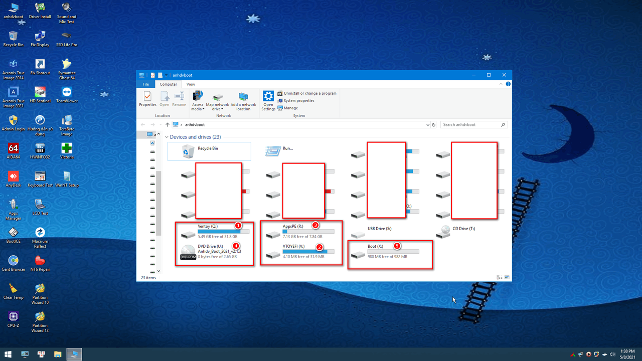Open Victoria disk tool

pyautogui.click(x=66, y=151)
